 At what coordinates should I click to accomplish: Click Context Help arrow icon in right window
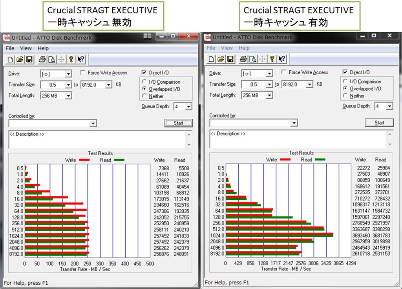(282, 59)
